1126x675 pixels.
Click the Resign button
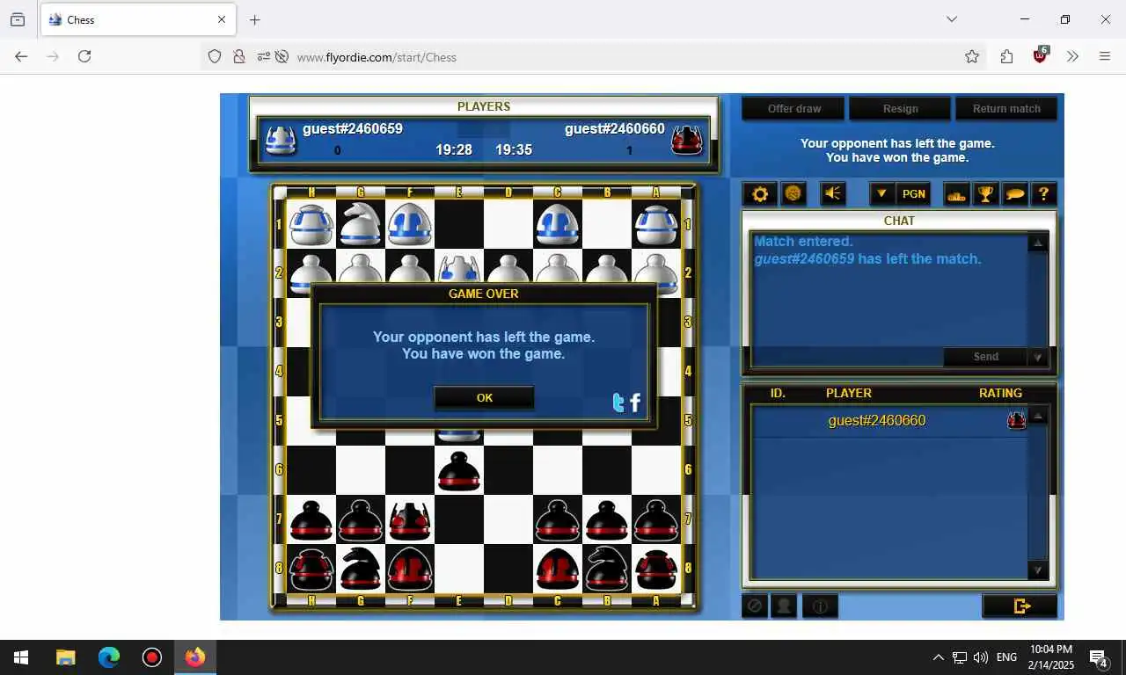coord(900,109)
